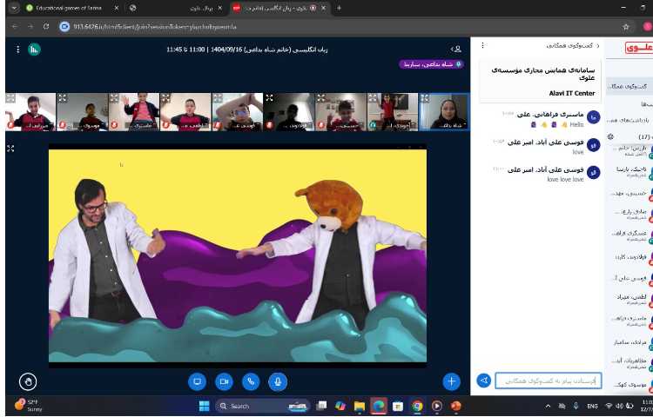The height and width of the screenshot is (417, 653).
Task: Click the chat message input field
Action: pos(548,381)
